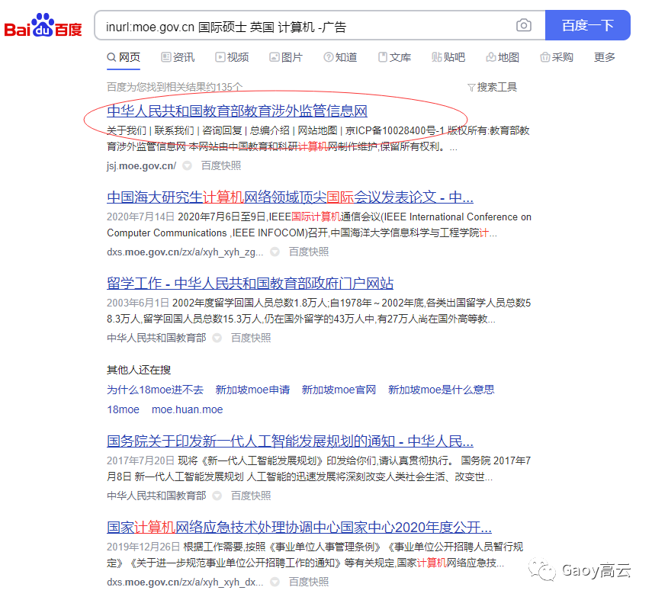View 百度快照 for 中国海大 result
The width and height of the screenshot is (652, 600).
309,252
